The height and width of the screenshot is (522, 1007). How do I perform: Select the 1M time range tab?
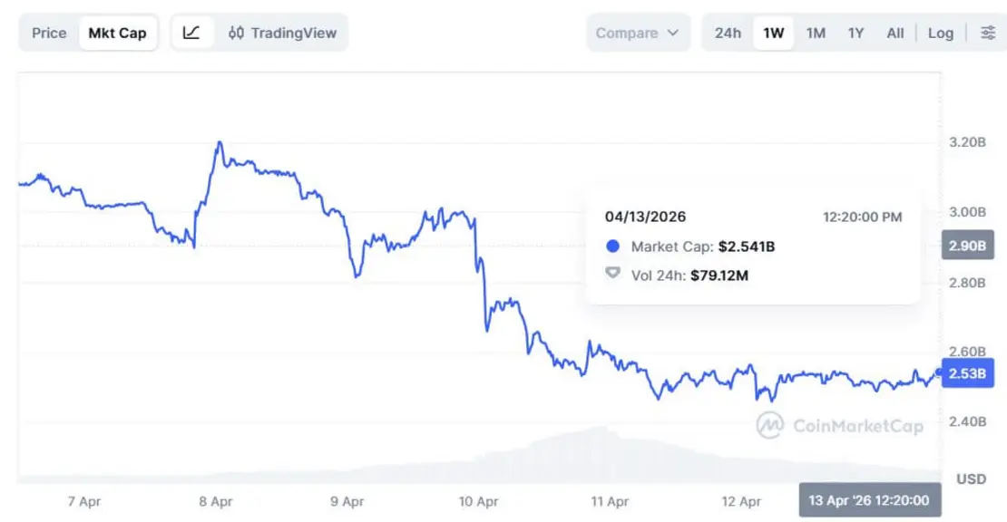click(x=816, y=33)
